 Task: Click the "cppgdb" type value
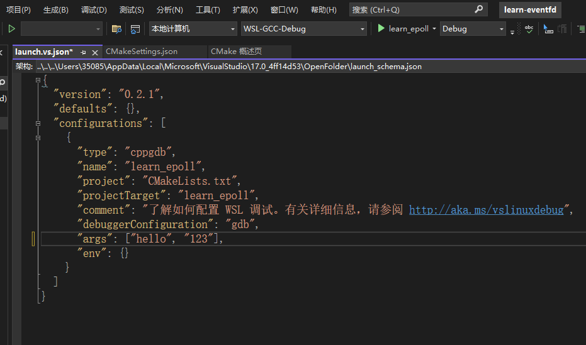148,152
